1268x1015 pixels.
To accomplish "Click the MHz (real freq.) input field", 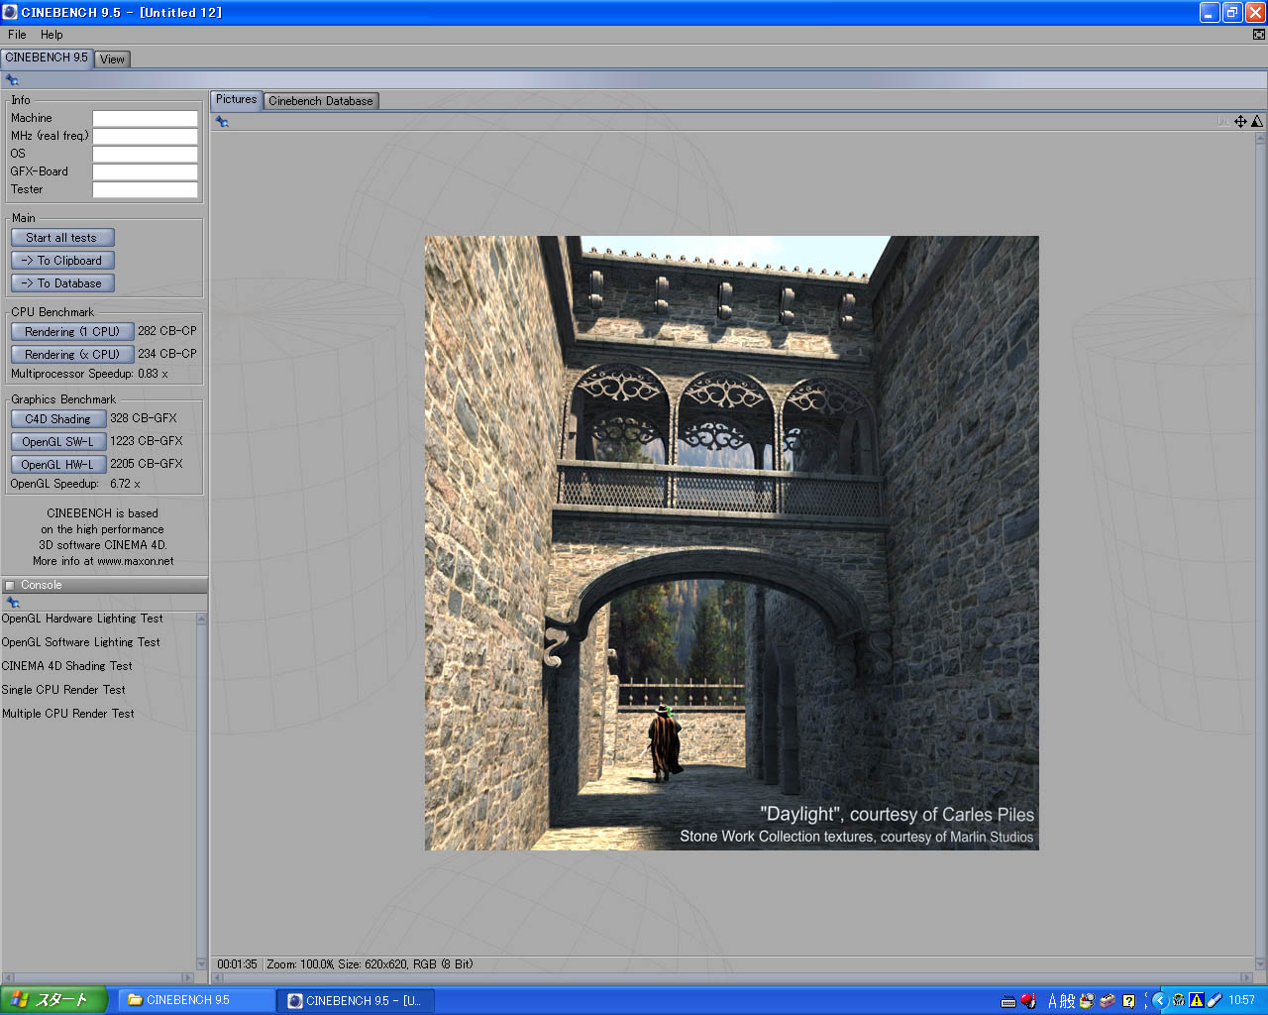I will coord(145,136).
